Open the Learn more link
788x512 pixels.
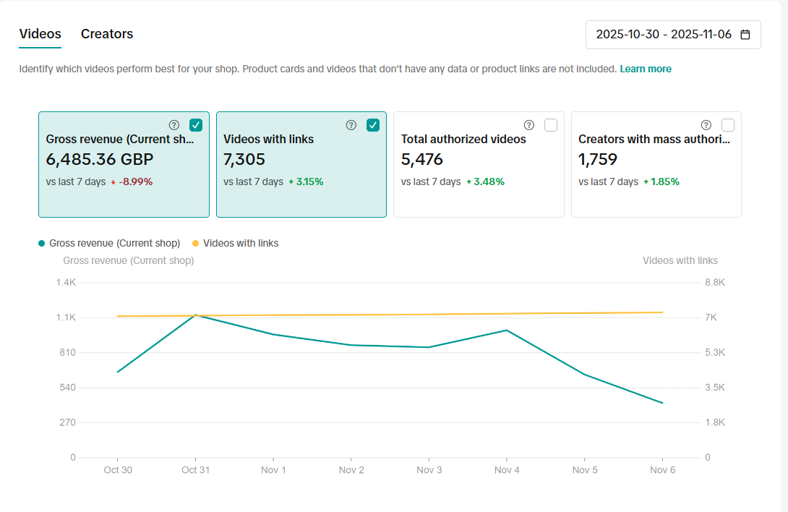click(x=646, y=68)
